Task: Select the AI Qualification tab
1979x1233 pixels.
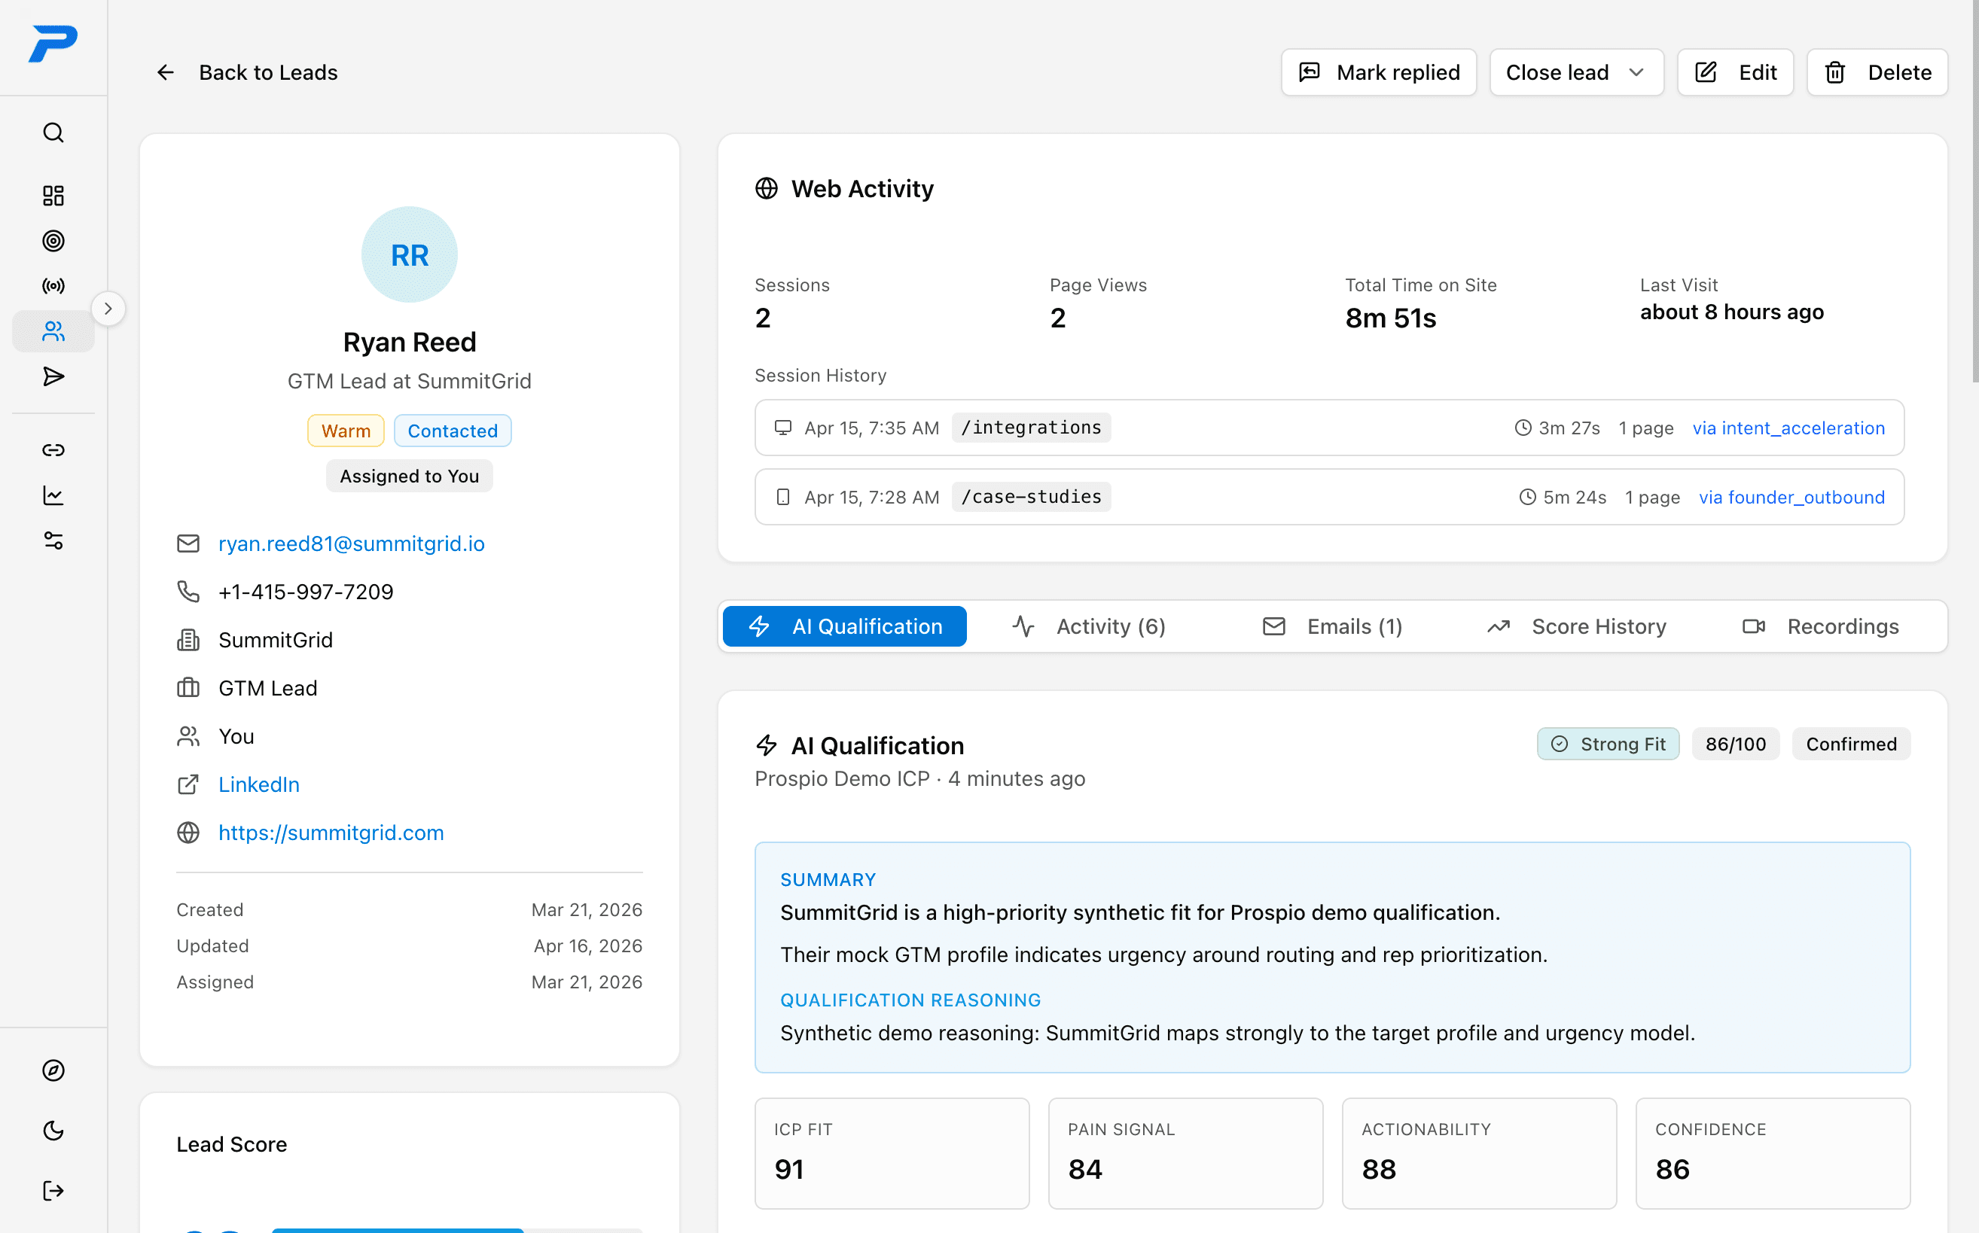Action: 844,626
